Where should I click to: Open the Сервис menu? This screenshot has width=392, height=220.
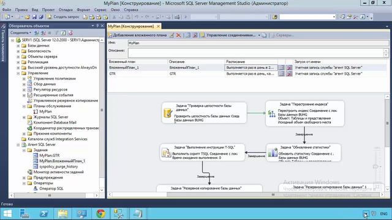point(100,10)
